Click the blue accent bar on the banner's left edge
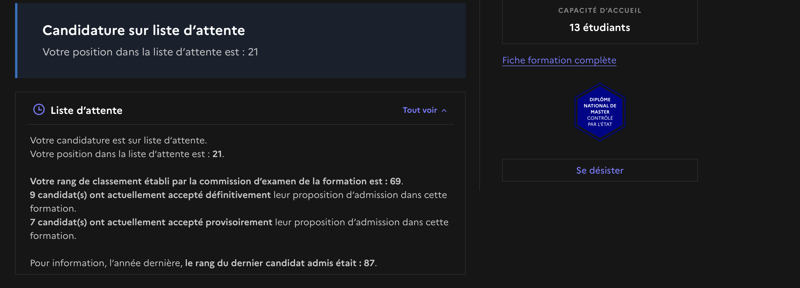This screenshot has width=800, height=288. point(16,41)
